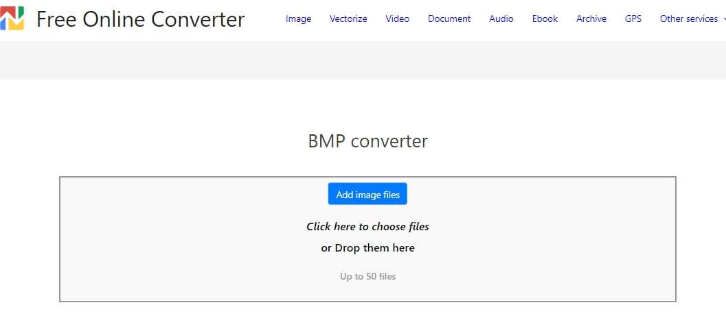This screenshot has width=726, height=318.
Task: Click the GPS navigation link
Action: (633, 19)
